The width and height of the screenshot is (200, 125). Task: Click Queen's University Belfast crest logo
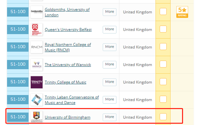click(37, 30)
